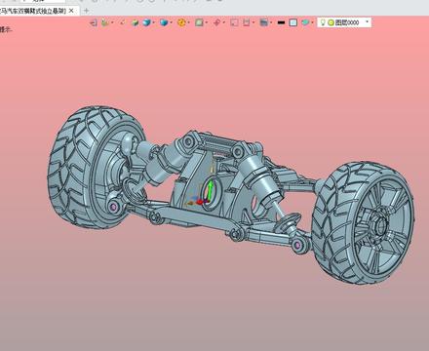Toggle the layer lightbulb visibility icon
Viewport: 429px width, 351px height.
pos(323,22)
